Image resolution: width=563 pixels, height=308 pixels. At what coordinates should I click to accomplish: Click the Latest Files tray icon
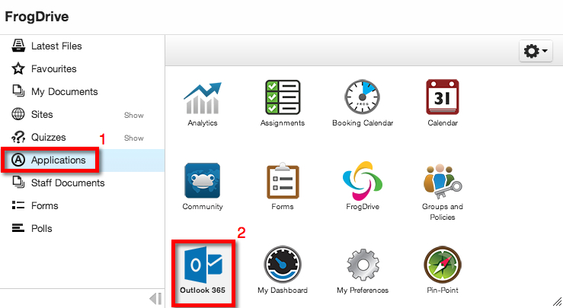pos(18,46)
